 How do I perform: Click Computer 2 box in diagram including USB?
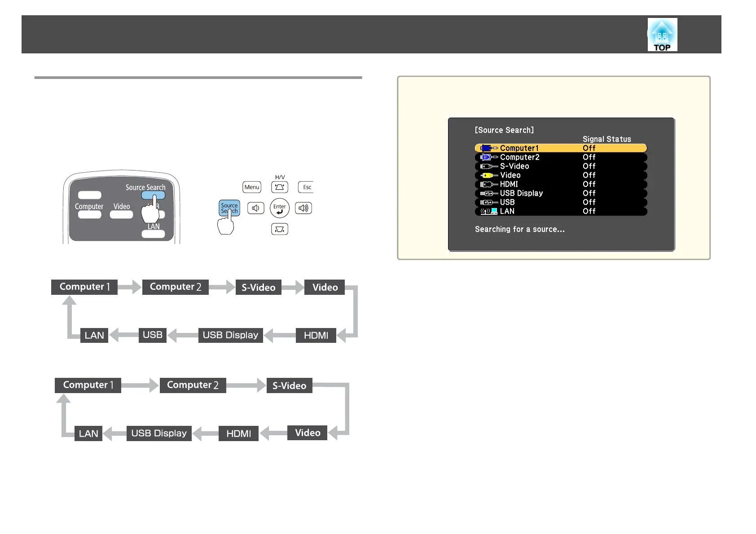tap(176, 287)
